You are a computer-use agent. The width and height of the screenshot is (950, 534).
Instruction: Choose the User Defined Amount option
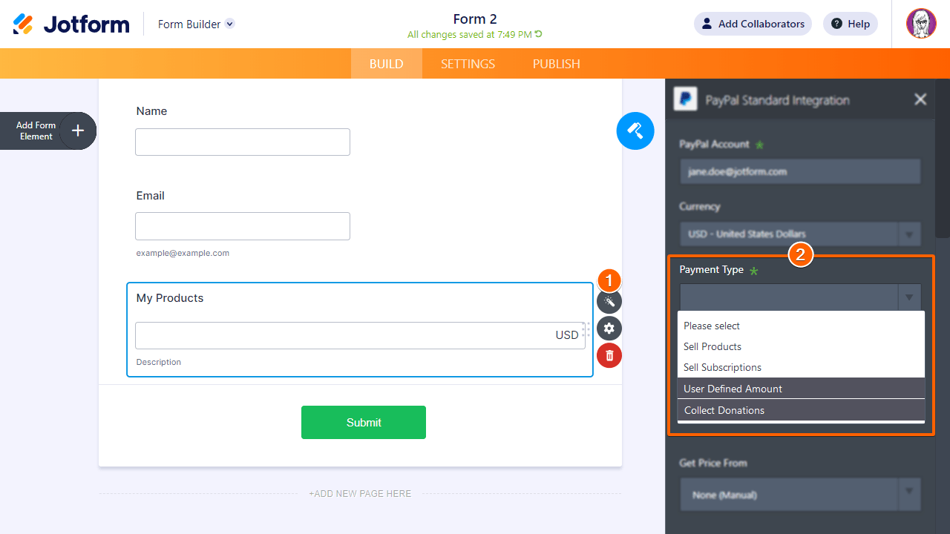coord(801,389)
